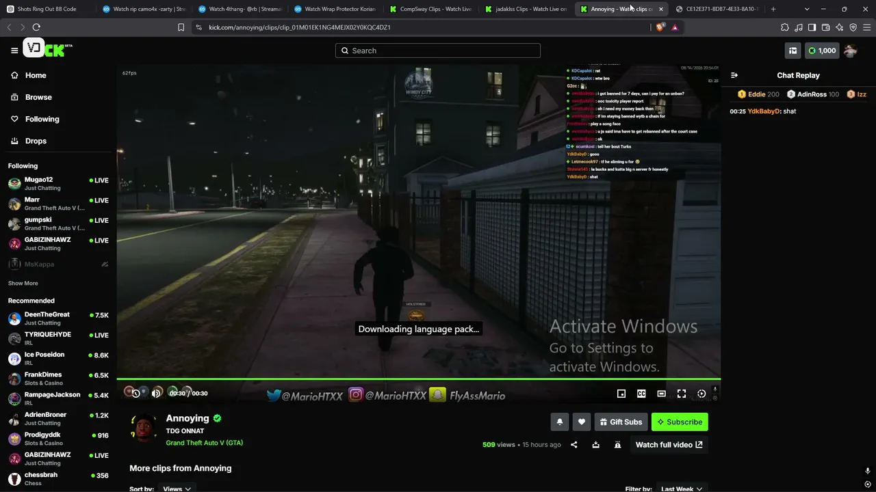Open Marr's live channel in Following
This screenshot has height=492, width=876.
pyautogui.click(x=58, y=204)
